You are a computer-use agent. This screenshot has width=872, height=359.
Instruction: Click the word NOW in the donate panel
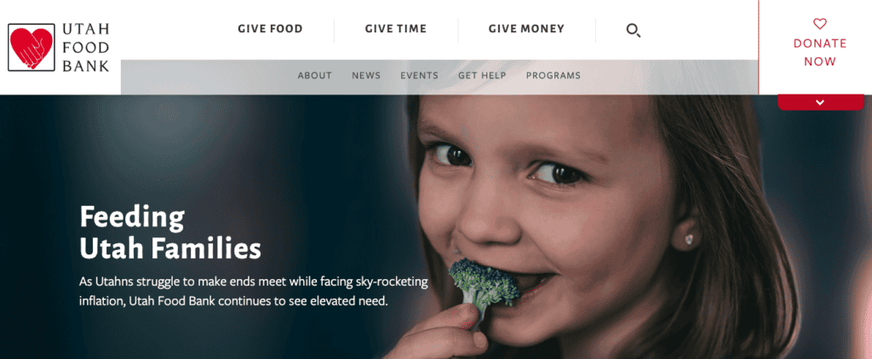point(820,62)
